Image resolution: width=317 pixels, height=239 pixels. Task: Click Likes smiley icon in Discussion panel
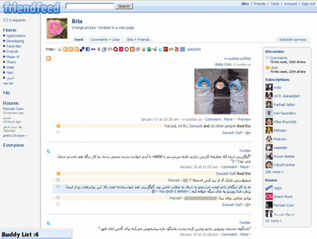click(268, 68)
